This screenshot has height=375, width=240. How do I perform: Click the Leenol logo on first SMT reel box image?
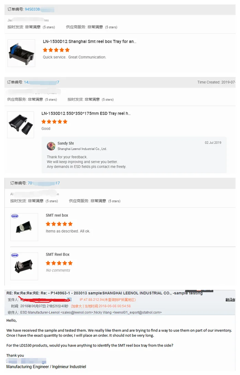15,216
